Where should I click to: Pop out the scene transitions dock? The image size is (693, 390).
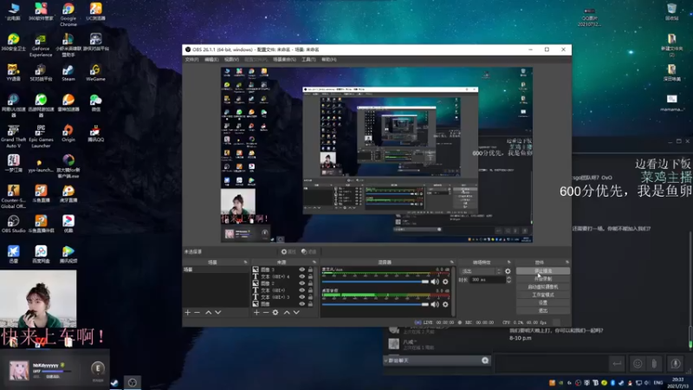pos(508,263)
